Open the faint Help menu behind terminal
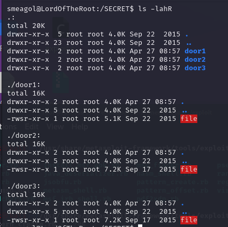 (80, 127)
